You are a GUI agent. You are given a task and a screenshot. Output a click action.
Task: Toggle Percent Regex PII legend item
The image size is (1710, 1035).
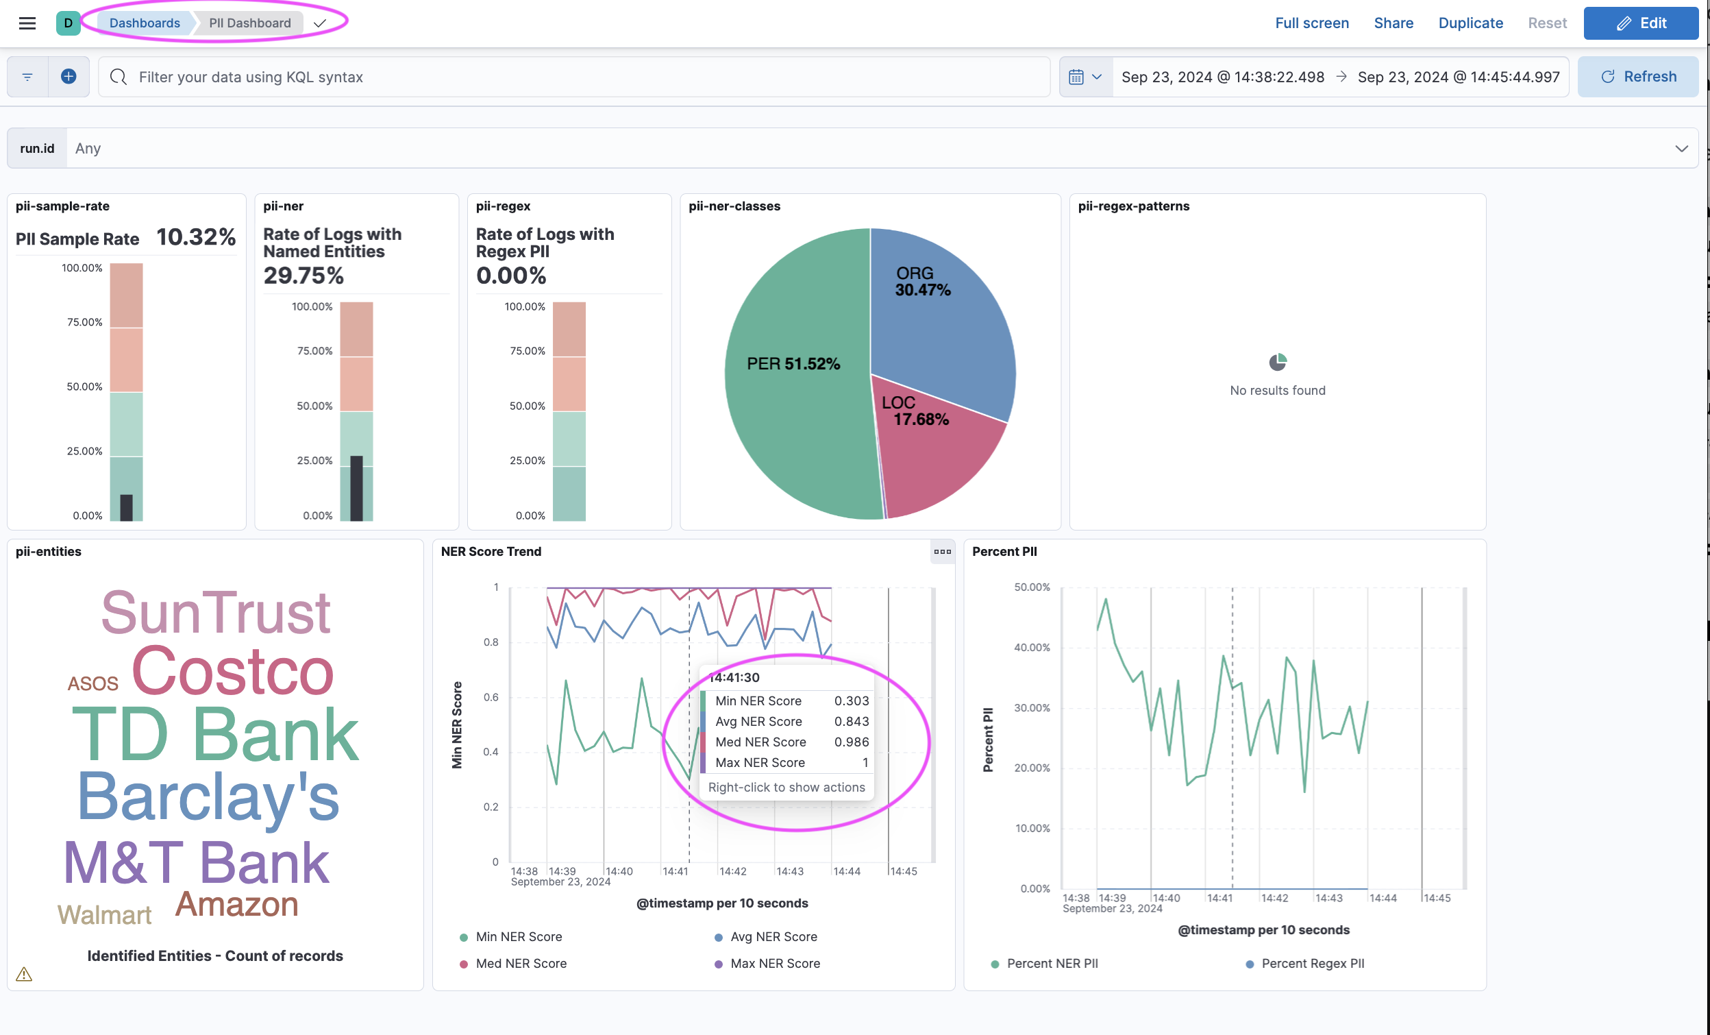coord(1312,964)
